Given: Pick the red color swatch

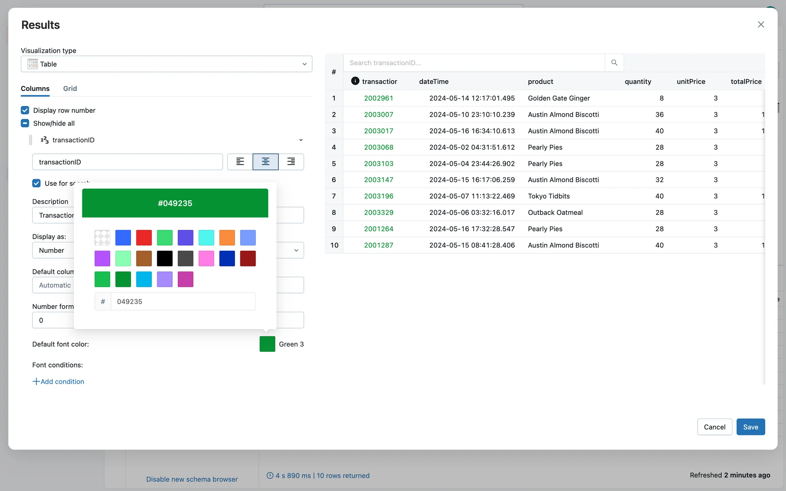Looking at the screenshot, I should 144,237.
